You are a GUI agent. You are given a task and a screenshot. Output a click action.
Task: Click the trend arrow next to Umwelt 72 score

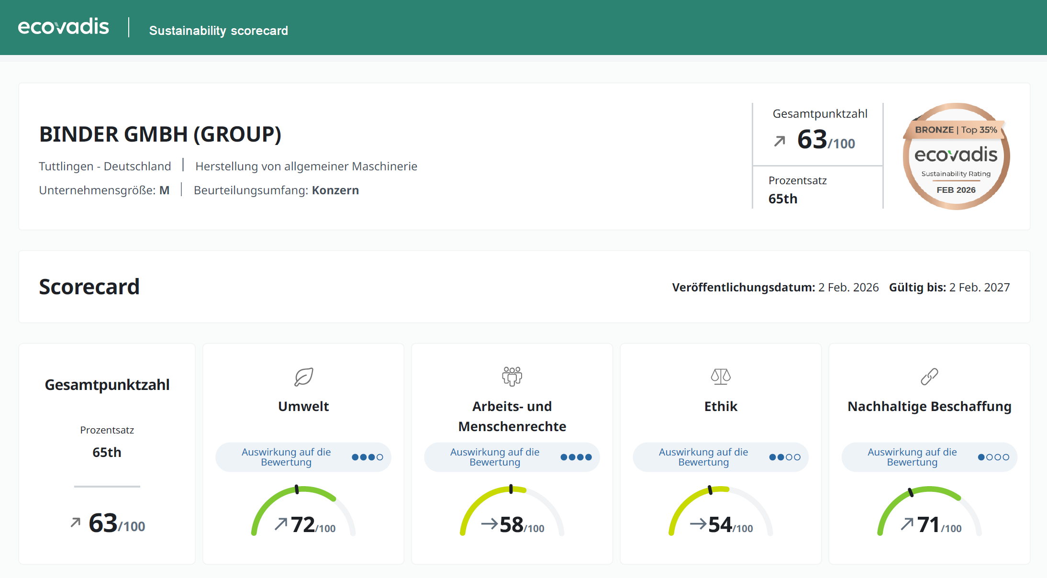[x=281, y=524]
